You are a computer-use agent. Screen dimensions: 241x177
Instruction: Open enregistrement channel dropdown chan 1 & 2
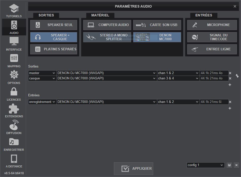tap(178, 102)
